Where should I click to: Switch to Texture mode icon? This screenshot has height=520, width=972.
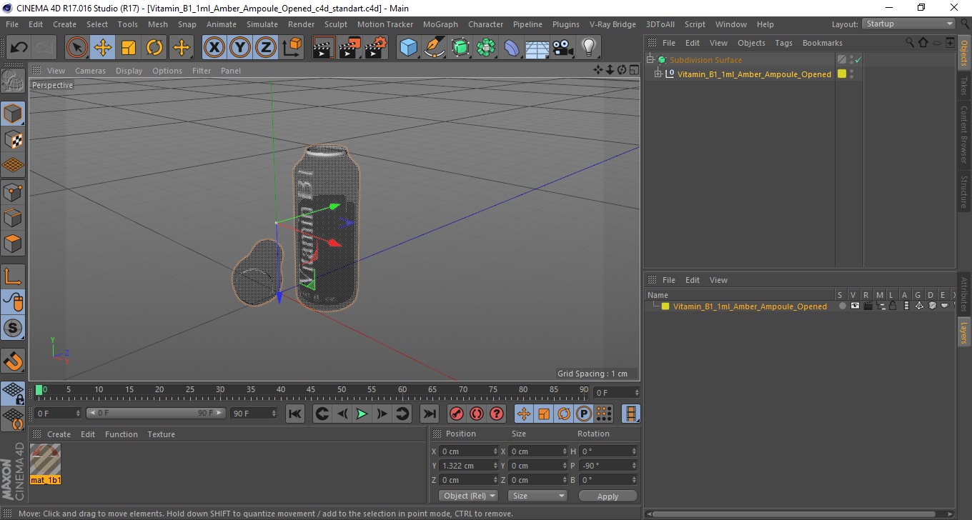[x=13, y=139]
